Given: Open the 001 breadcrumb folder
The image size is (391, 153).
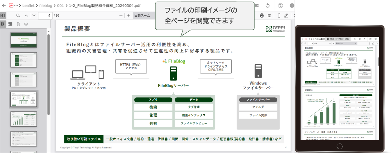Looking at the screenshot, I should (x=60, y=6).
